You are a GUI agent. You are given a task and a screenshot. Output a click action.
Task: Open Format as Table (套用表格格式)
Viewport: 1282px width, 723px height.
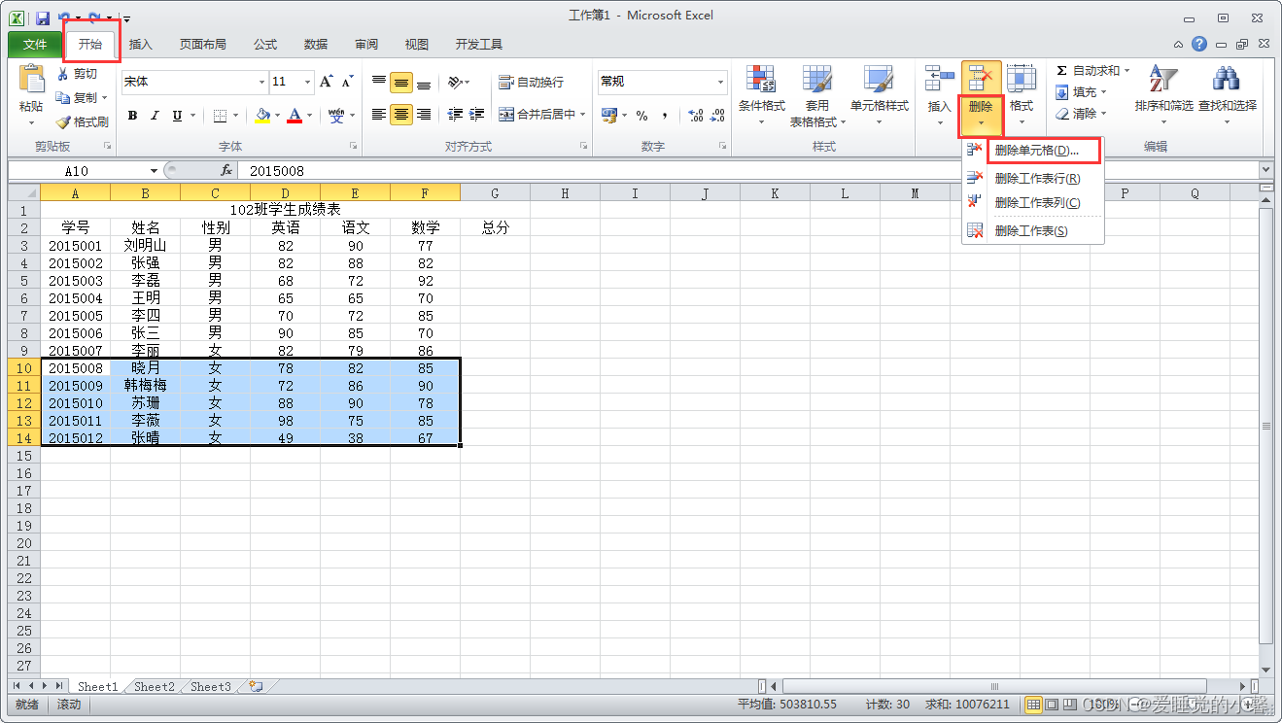[817, 96]
